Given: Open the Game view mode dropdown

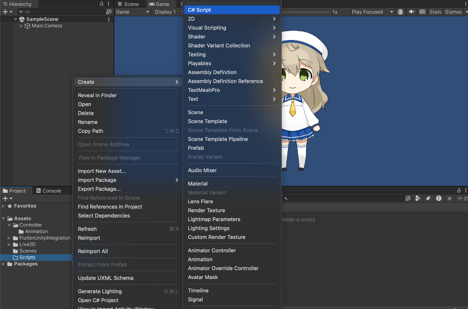Looking at the screenshot, I should pos(133,12).
